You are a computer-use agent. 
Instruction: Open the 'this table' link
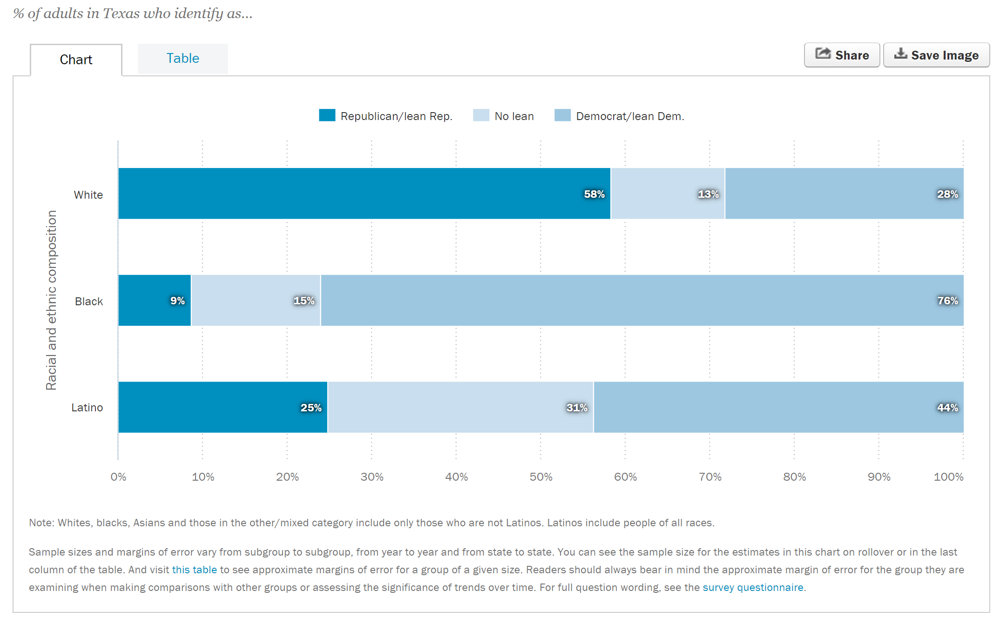click(195, 570)
